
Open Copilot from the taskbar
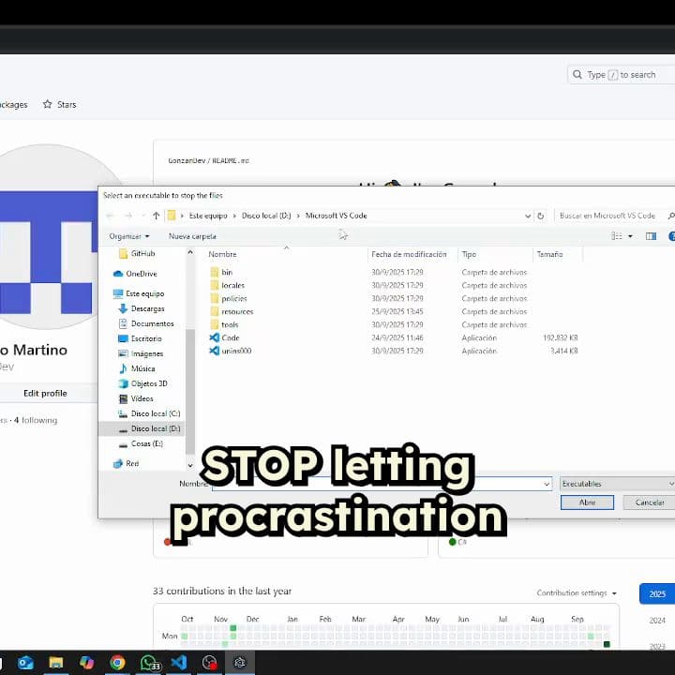point(86,662)
